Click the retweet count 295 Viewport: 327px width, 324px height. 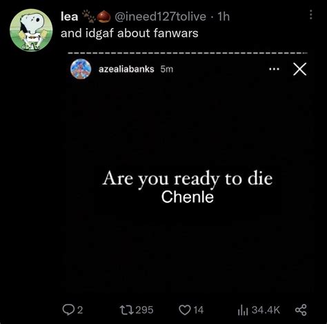[144, 310]
